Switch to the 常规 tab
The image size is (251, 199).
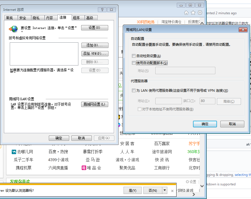click(x=11, y=18)
